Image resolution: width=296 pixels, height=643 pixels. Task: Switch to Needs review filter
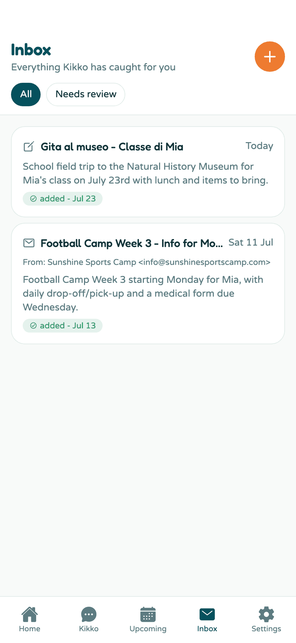tap(86, 94)
